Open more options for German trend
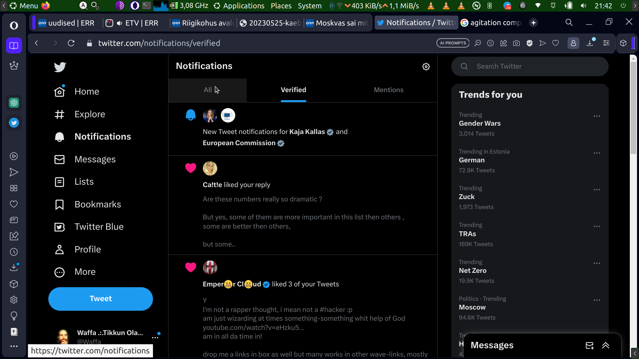The height and width of the screenshot is (359, 639). (597, 153)
